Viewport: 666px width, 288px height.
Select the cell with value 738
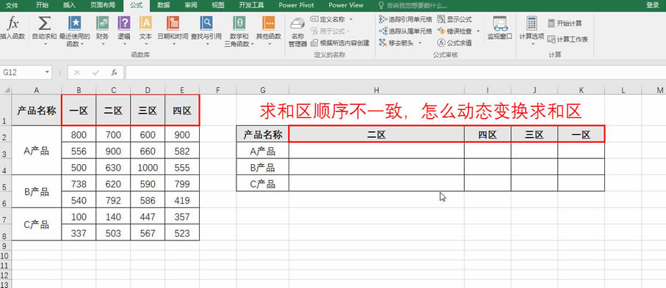click(x=79, y=184)
